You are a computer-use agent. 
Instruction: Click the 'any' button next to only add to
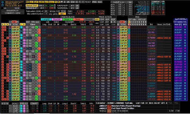coord(62,14)
